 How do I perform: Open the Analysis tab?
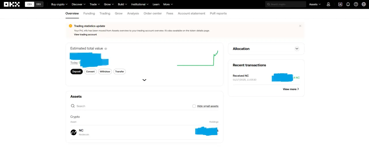(x=133, y=14)
